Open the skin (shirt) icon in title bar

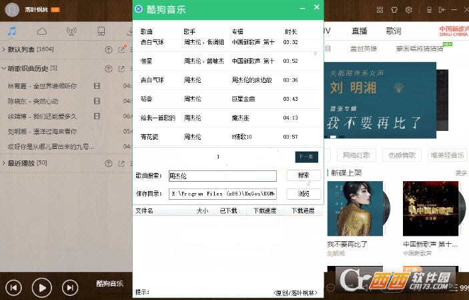click(x=394, y=10)
